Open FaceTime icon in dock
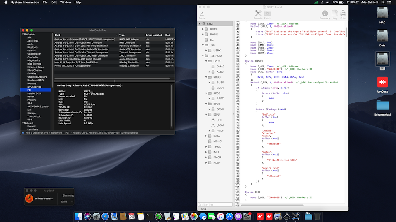 point(211,216)
